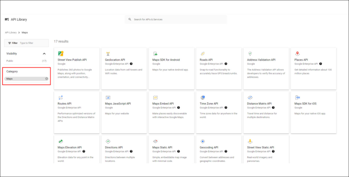
Task: Click the Filter lines icon
Action: coord(10,43)
